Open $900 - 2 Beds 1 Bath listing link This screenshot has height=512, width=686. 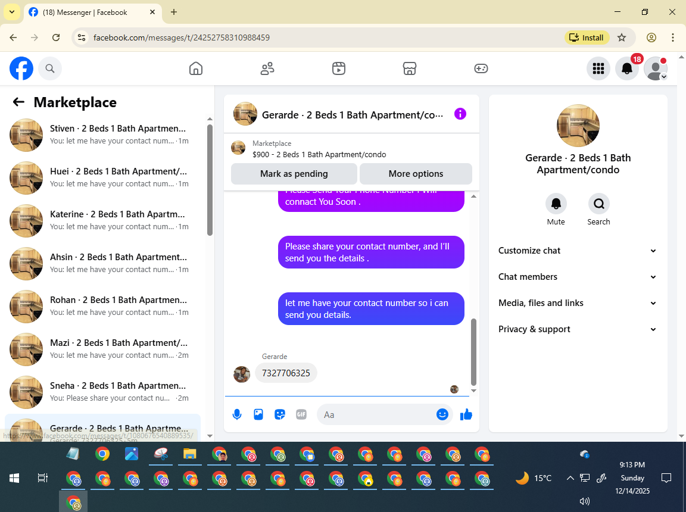point(319,154)
